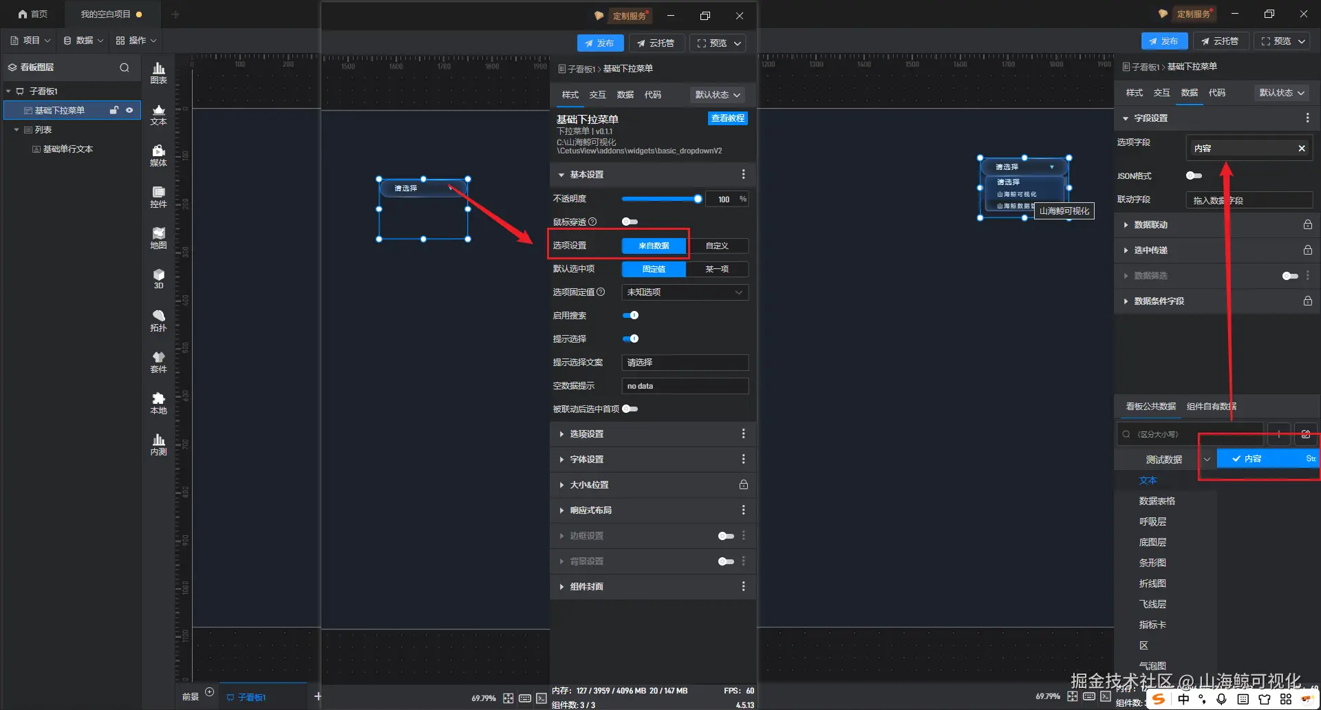Open the 默认状态 dropdown in right panel
Image resolution: width=1321 pixels, height=710 pixels.
pos(1282,93)
